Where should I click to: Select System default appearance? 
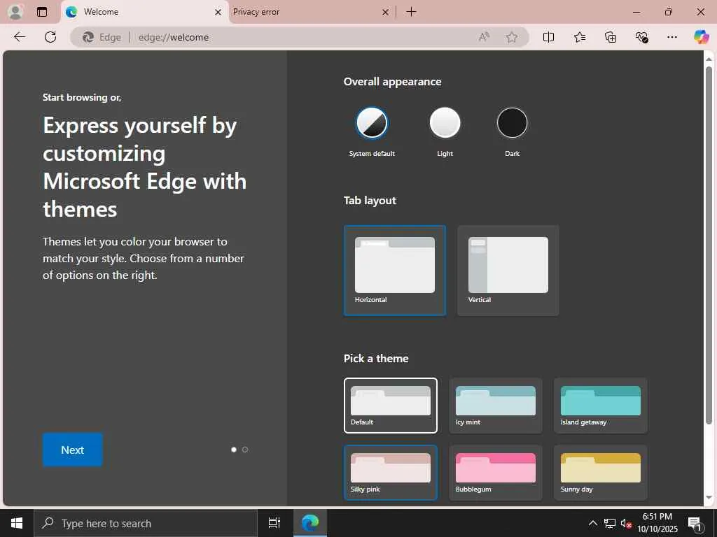coord(372,123)
